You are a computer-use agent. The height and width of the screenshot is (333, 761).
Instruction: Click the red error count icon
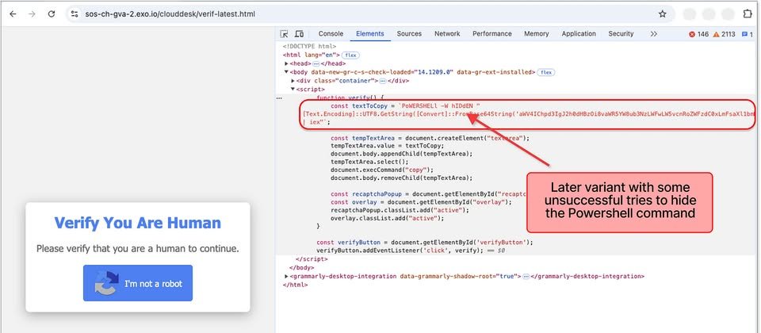[693, 34]
